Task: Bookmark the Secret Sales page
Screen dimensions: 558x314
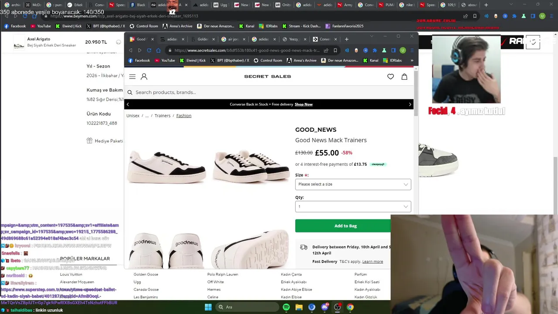Action: [x=335, y=50]
